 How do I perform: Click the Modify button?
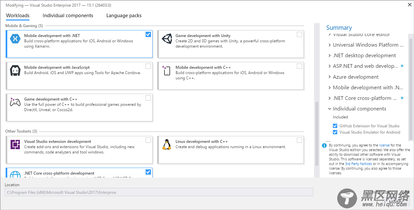click(x=396, y=202)
